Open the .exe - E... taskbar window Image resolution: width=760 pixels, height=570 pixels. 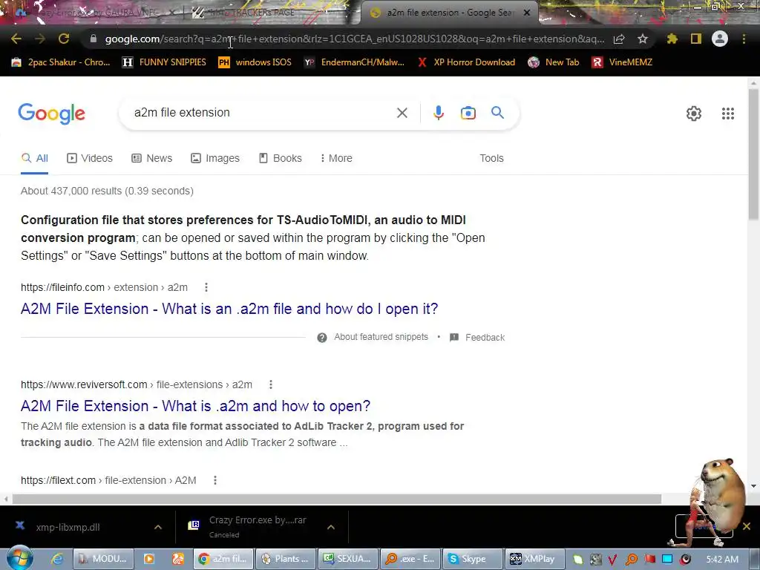[x=410, y=559]
